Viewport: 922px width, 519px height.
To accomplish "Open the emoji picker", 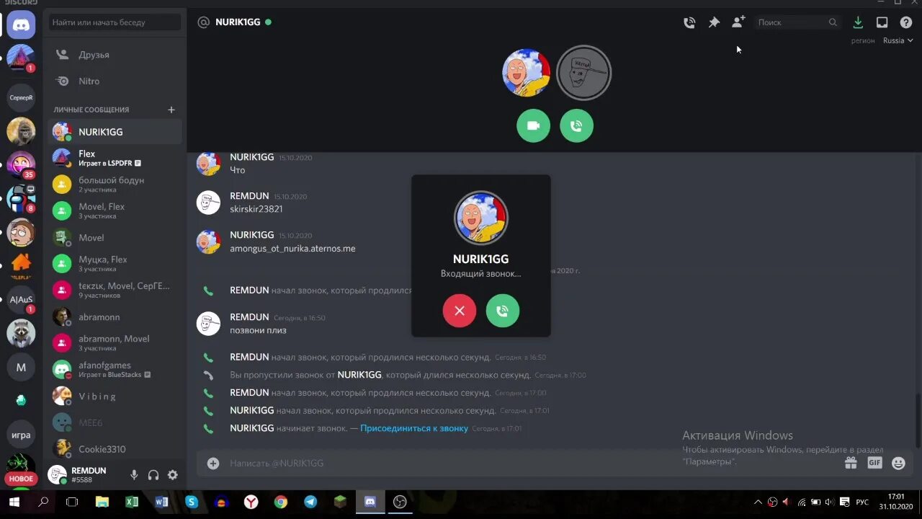I will point(898,463).
